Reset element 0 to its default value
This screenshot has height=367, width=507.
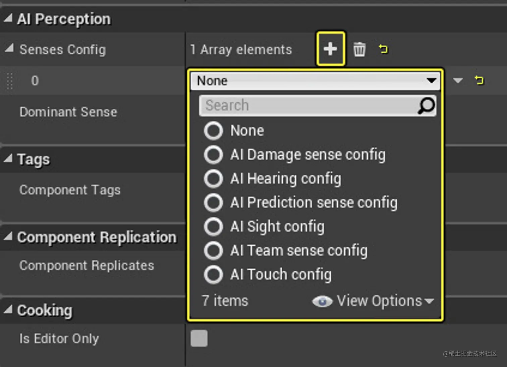(x=479, y=80)
